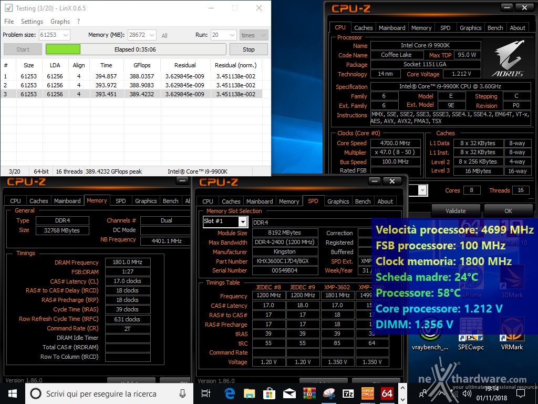Viewport: 538px width, 404px height.
Task: Click the microphone icon in search box
Action: 182,393
